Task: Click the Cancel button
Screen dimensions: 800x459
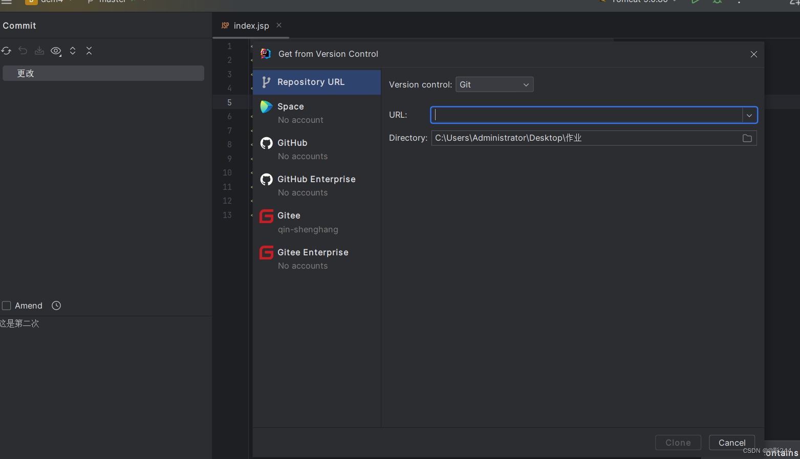Action: [x=732, y=443]
